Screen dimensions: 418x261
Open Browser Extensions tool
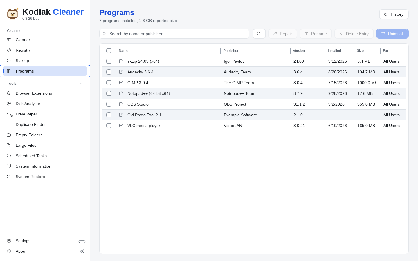pos(45,93)
